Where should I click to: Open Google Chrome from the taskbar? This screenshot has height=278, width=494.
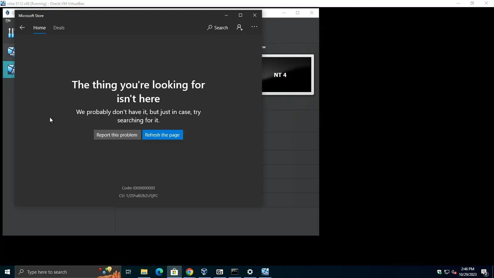190,272
